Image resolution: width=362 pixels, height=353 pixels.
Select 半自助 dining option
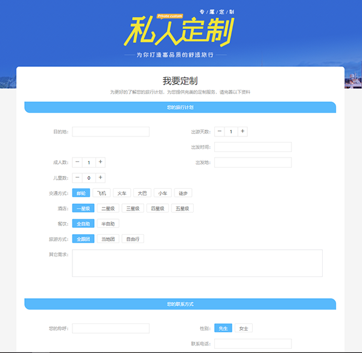pos(108,223)
